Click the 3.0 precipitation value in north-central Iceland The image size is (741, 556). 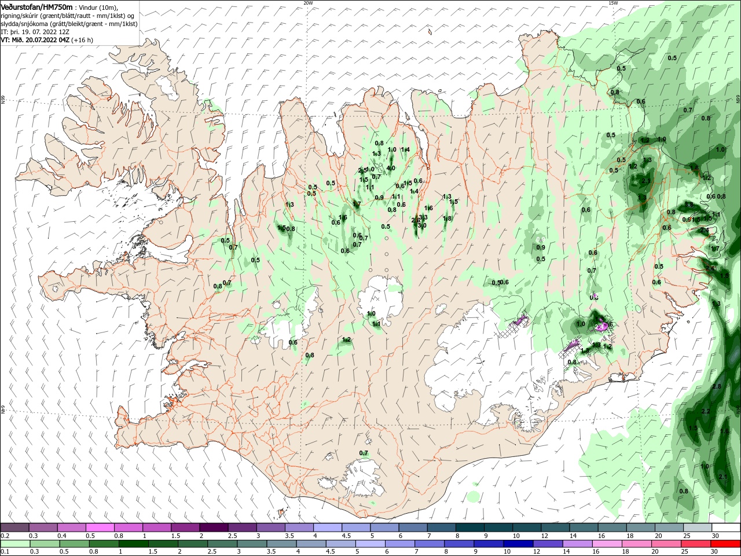point(422,226)
